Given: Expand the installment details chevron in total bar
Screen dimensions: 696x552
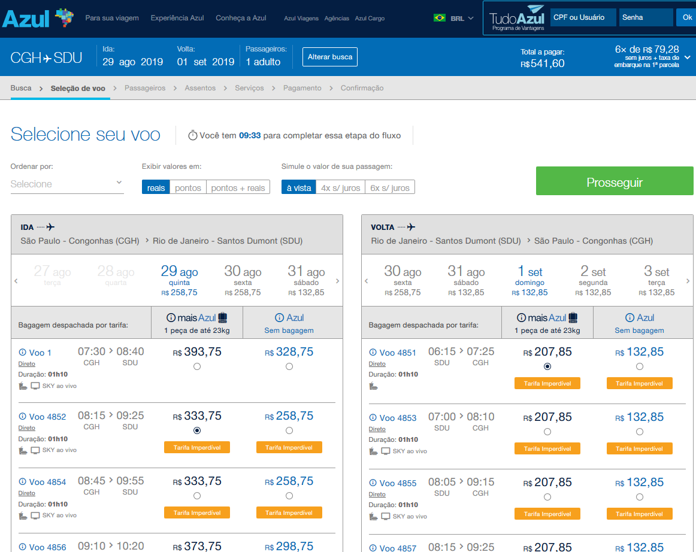Looking at the screenshot, I should pos(687,57).
